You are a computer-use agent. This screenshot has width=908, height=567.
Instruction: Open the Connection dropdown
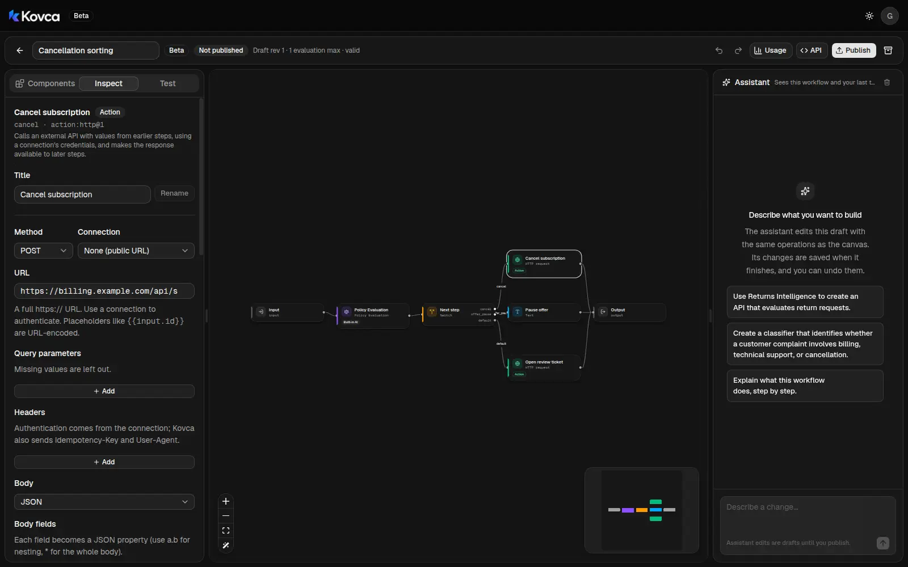(x=136, y=251)
